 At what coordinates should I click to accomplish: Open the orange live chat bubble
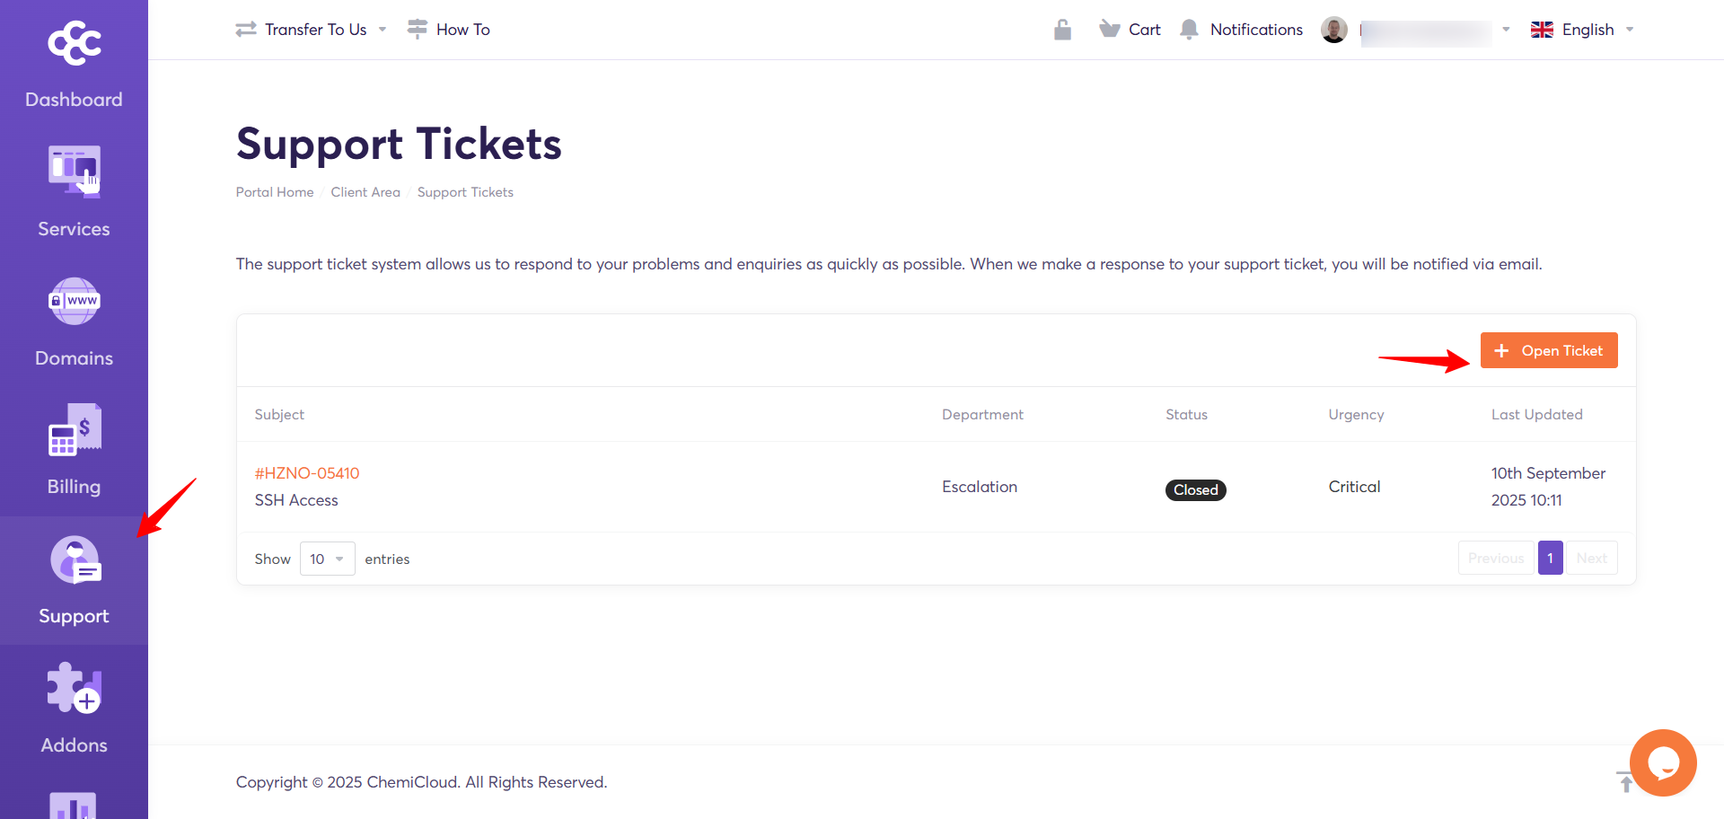(1663, 762)
